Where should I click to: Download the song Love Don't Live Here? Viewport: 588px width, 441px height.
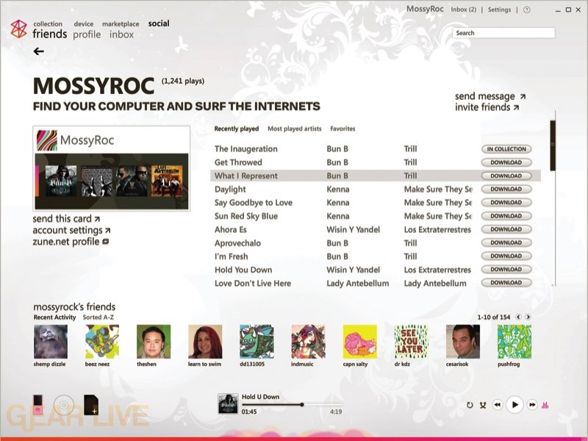point(506,283)
